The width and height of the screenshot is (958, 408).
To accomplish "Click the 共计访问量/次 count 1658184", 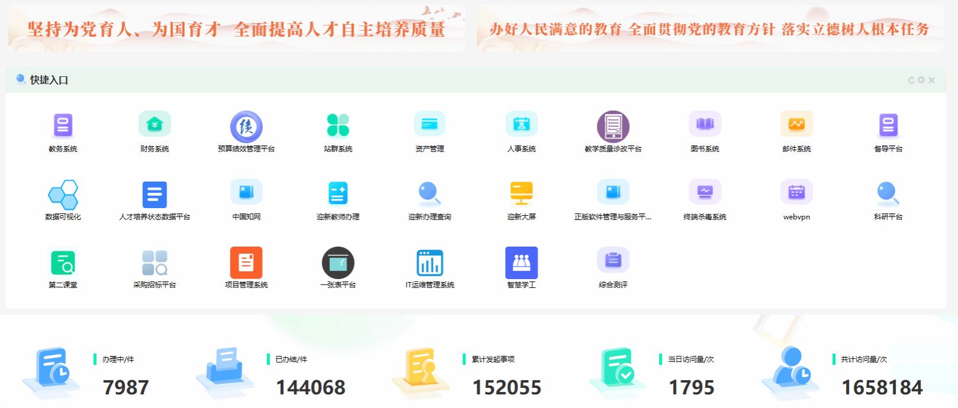I will pyautogui.click(x=882, y=387).
